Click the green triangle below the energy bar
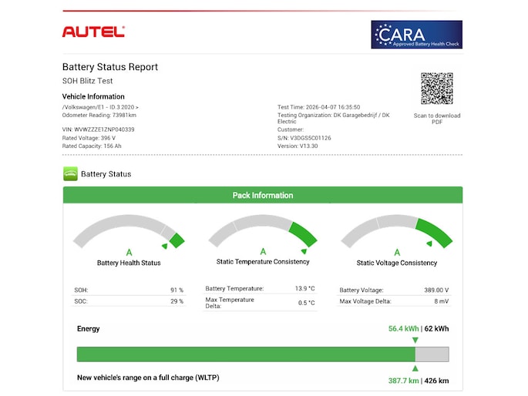528x396 pixels. tap(415, 368)
